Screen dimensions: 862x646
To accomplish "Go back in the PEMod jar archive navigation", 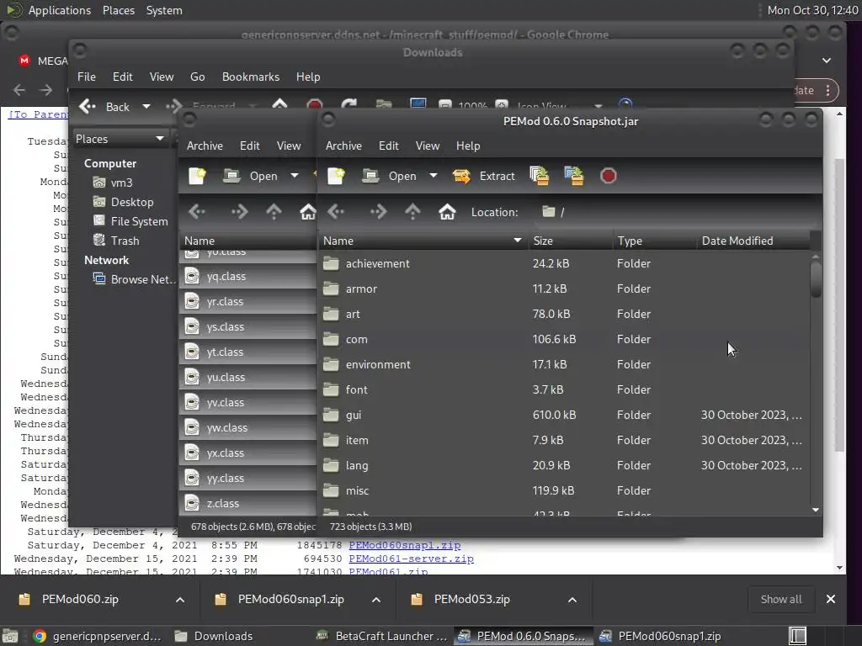I will tap(336, 211).
